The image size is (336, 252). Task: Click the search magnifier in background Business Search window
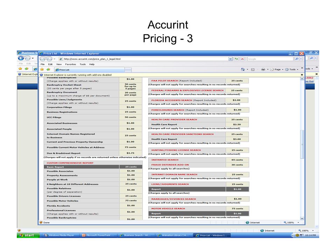click(x=311, y=58)
